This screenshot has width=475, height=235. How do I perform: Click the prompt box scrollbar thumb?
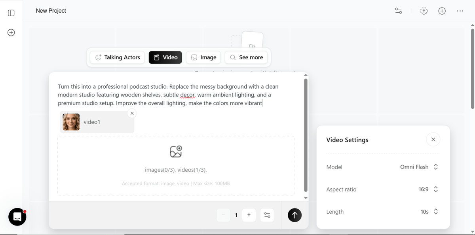pyautogui.click(x=306, y=135)
